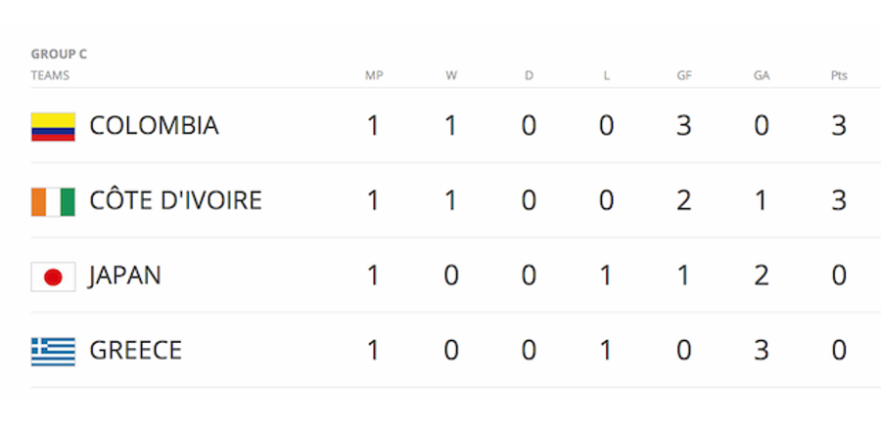Click the MP column header
This screenshot has width=881, height=427.
pos(374,76)
